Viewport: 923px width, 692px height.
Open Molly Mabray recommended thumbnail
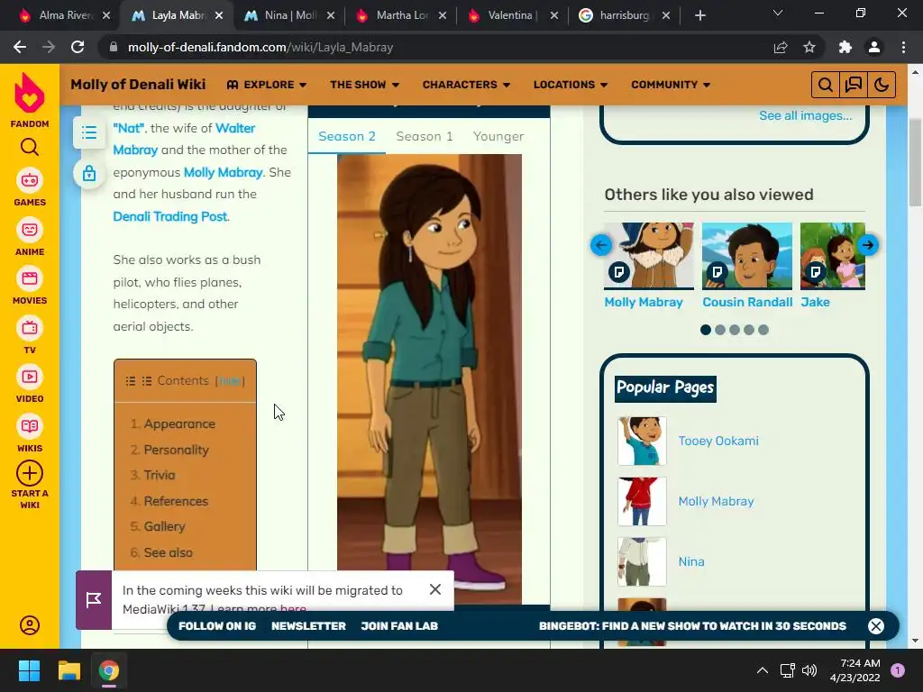click(649, 255)
